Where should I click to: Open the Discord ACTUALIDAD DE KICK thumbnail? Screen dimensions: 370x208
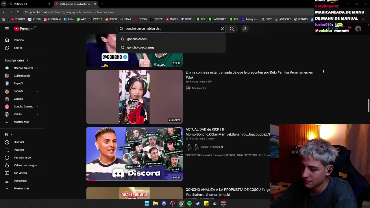coord(134,154)
